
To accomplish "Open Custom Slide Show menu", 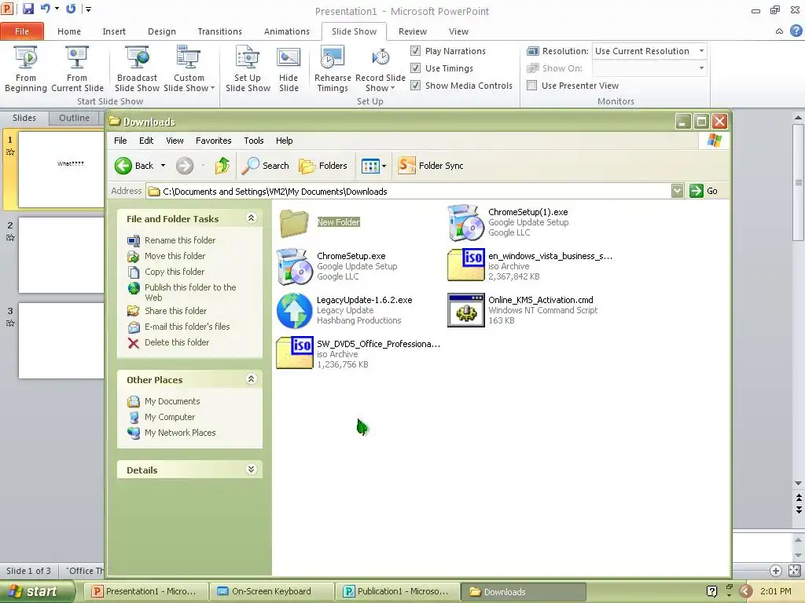I will click(189, 69).
